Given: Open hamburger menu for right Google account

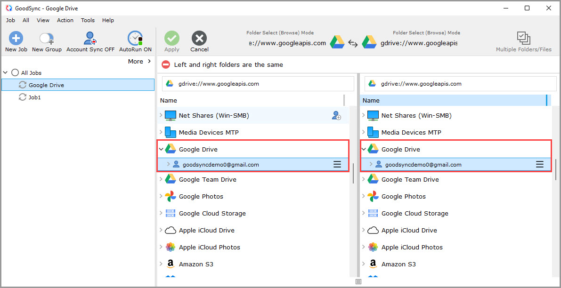Looking at the screenshot, I should (540, 164).
